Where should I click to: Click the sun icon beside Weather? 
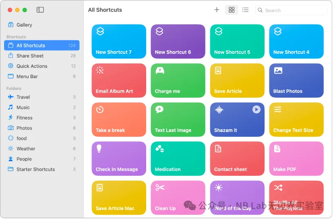[11, 149]
